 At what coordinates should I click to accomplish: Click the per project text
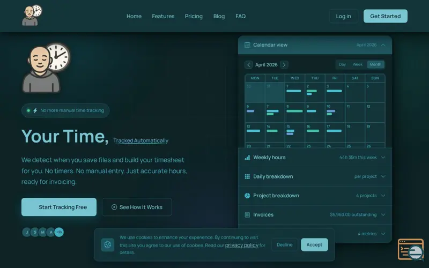(366, 176)
